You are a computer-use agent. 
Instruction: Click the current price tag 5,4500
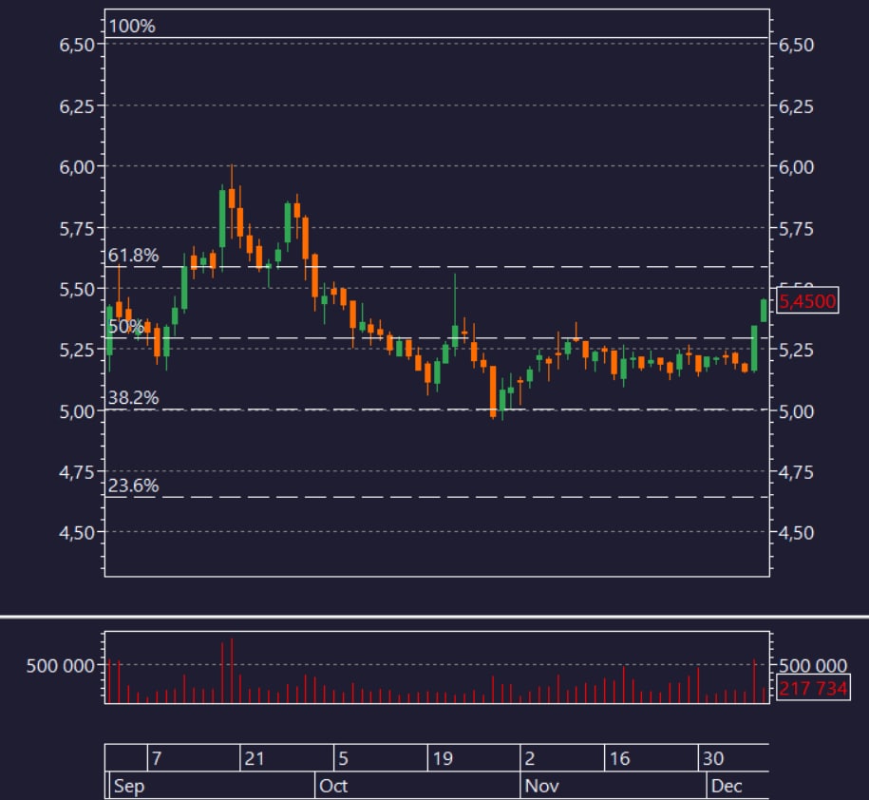pyautogui.click(x=807, y=301)
